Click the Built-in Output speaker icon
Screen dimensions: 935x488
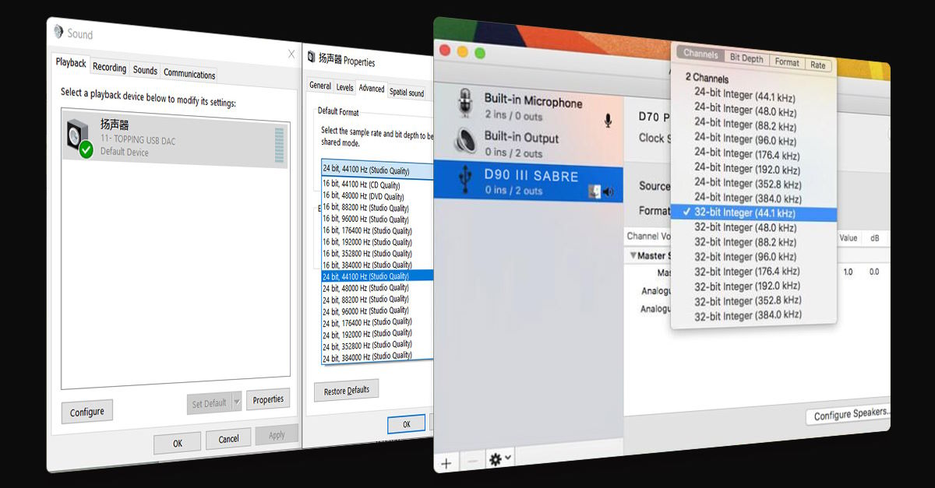[465, 142]
